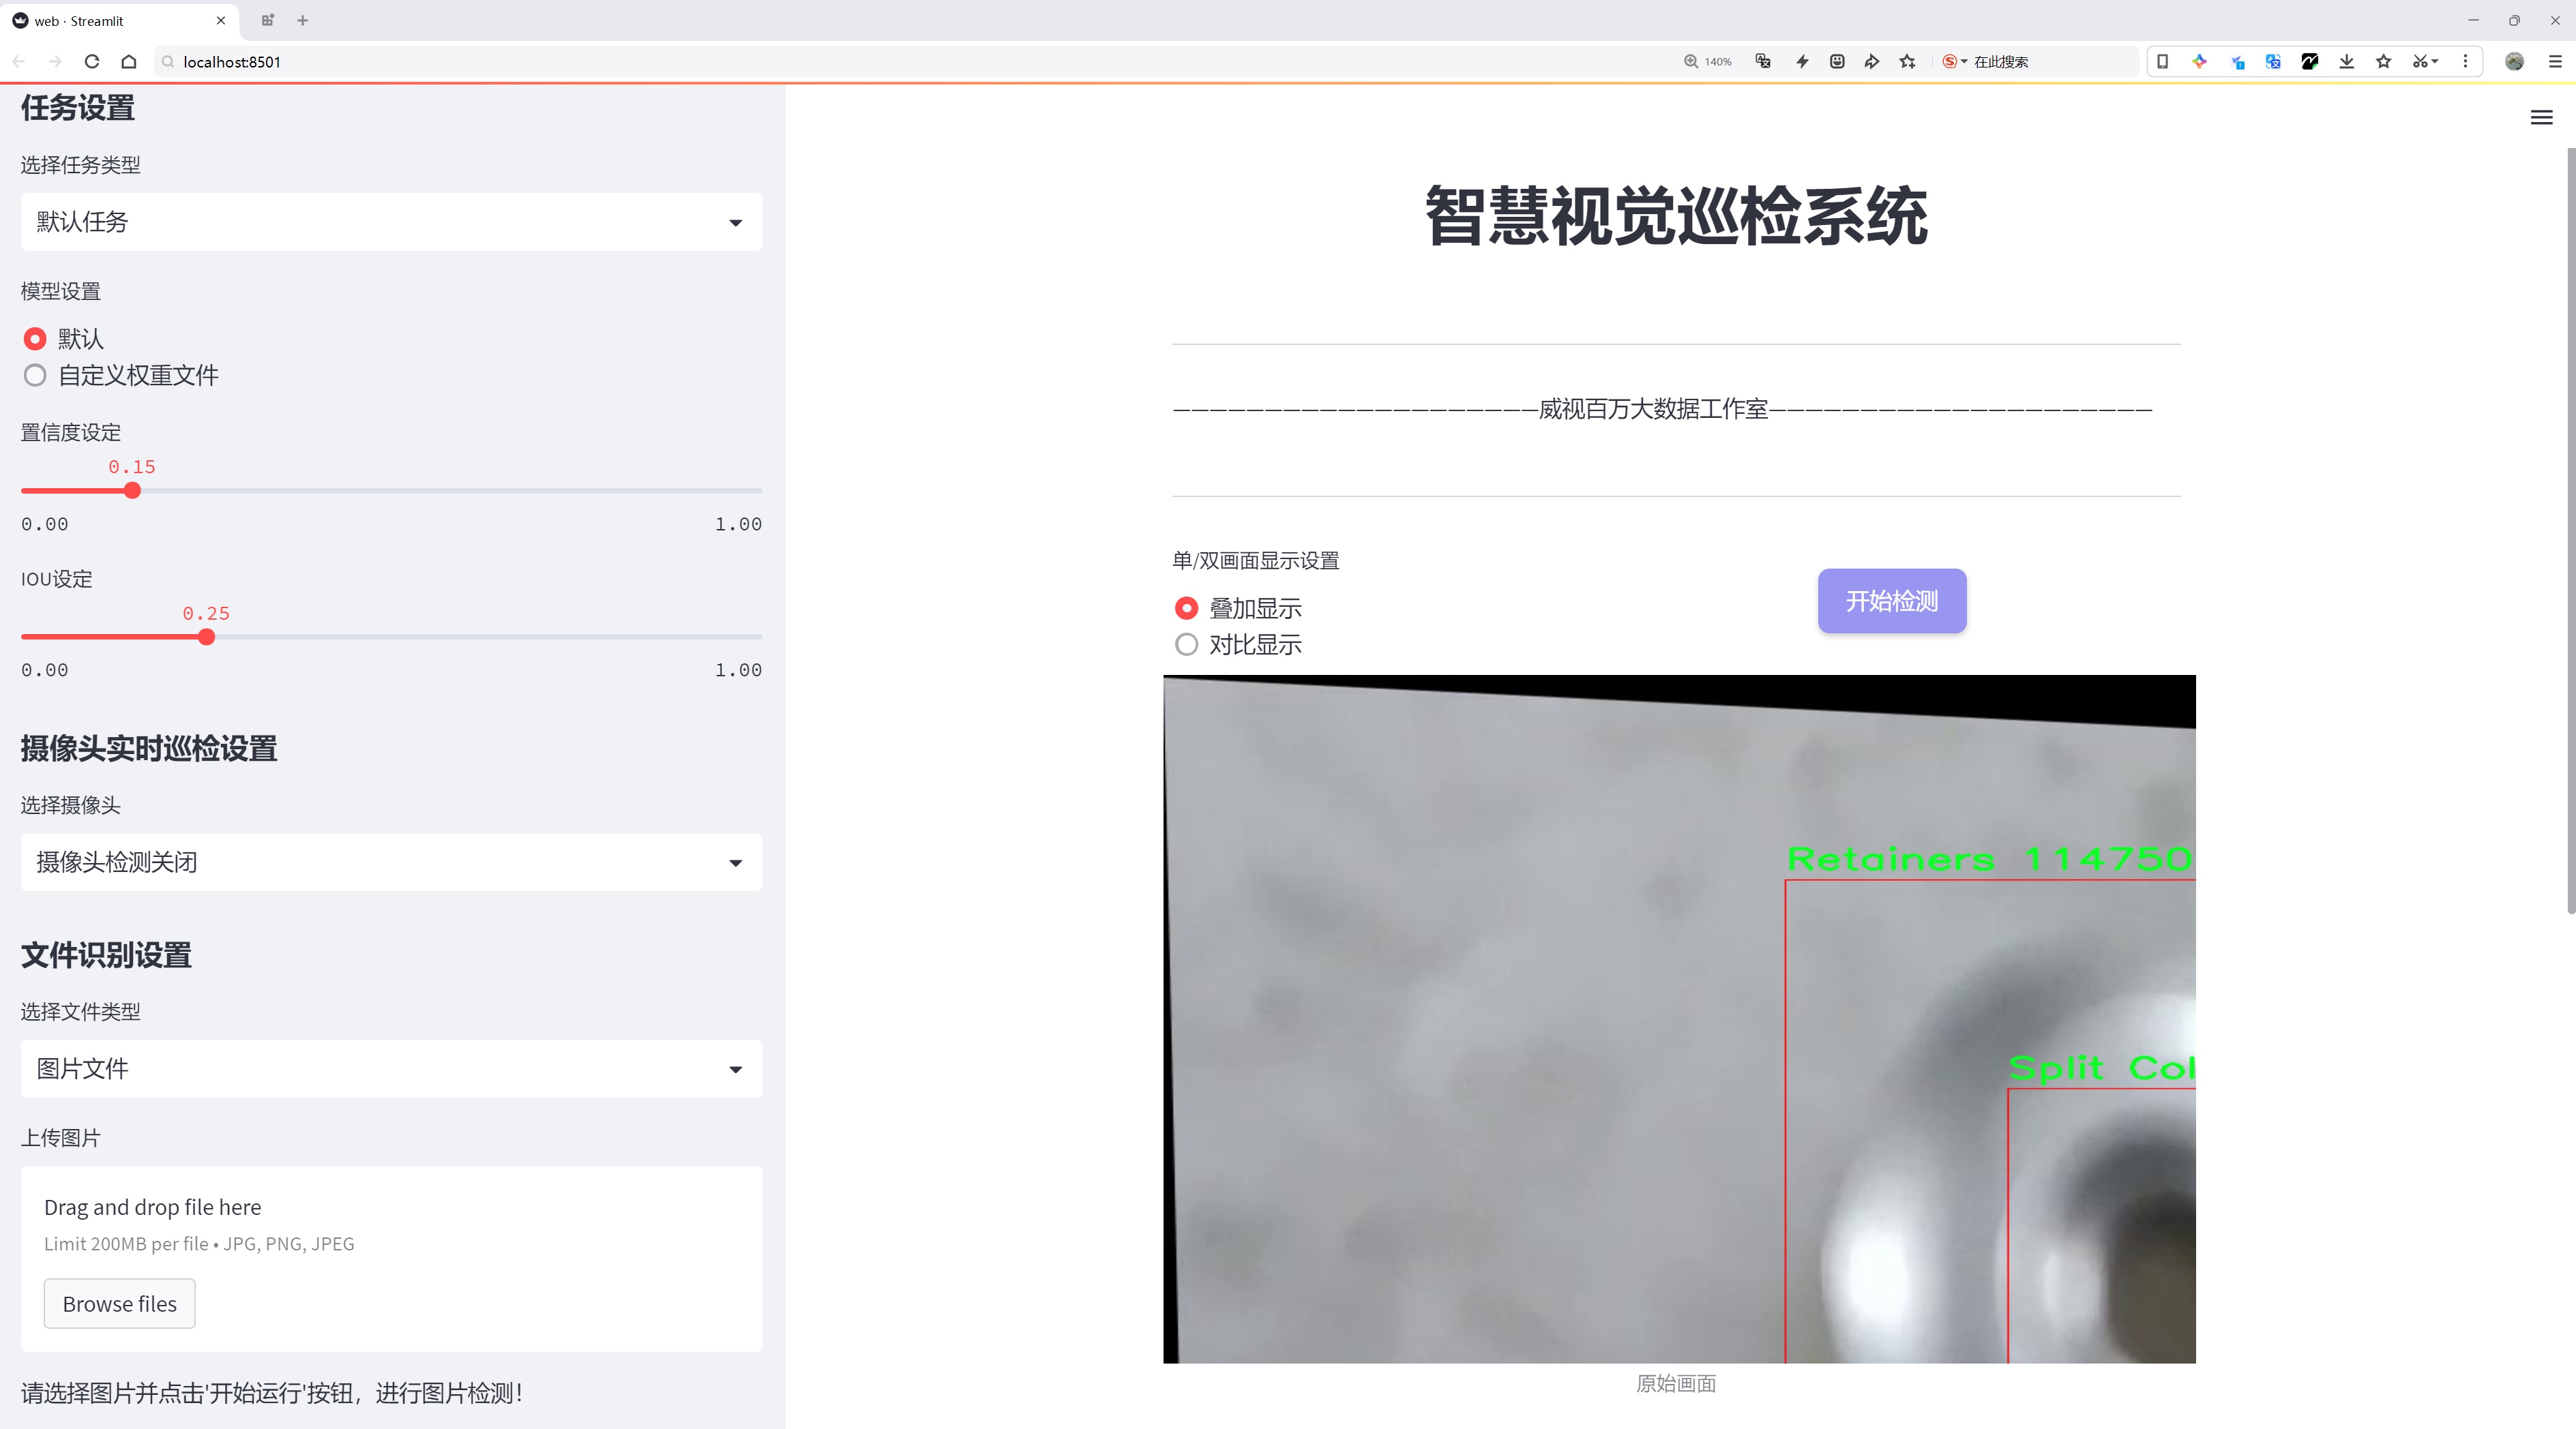Open the page translate icon in address bar

1763,61
